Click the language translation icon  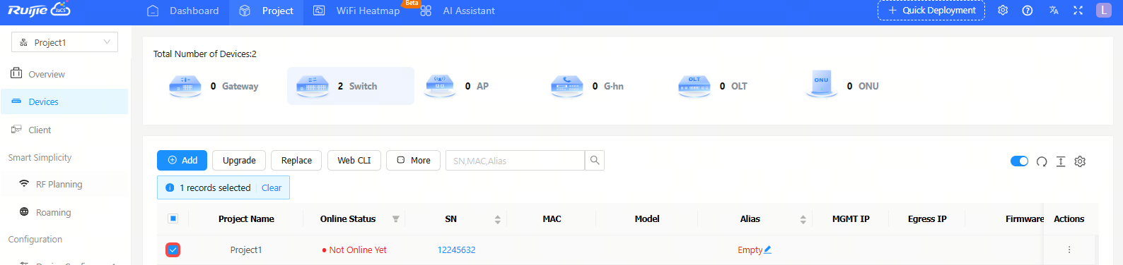1054,11
